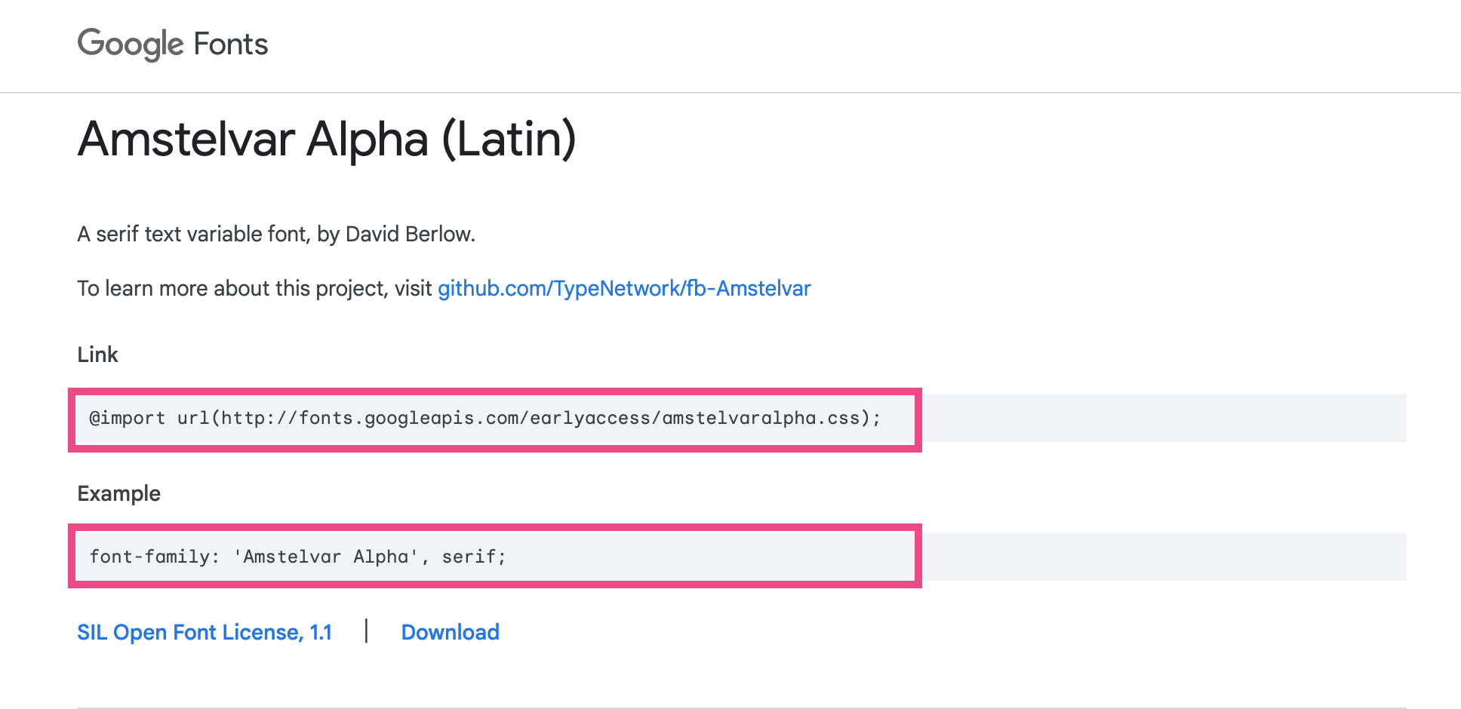Click the Example section label
1461x709 pixels.
[118, 493]
